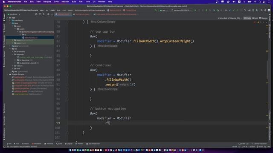The width and height of the screenshot is (273, 153).
Task: Click the UTF-8 encoding in status bar
Action: 244,147
